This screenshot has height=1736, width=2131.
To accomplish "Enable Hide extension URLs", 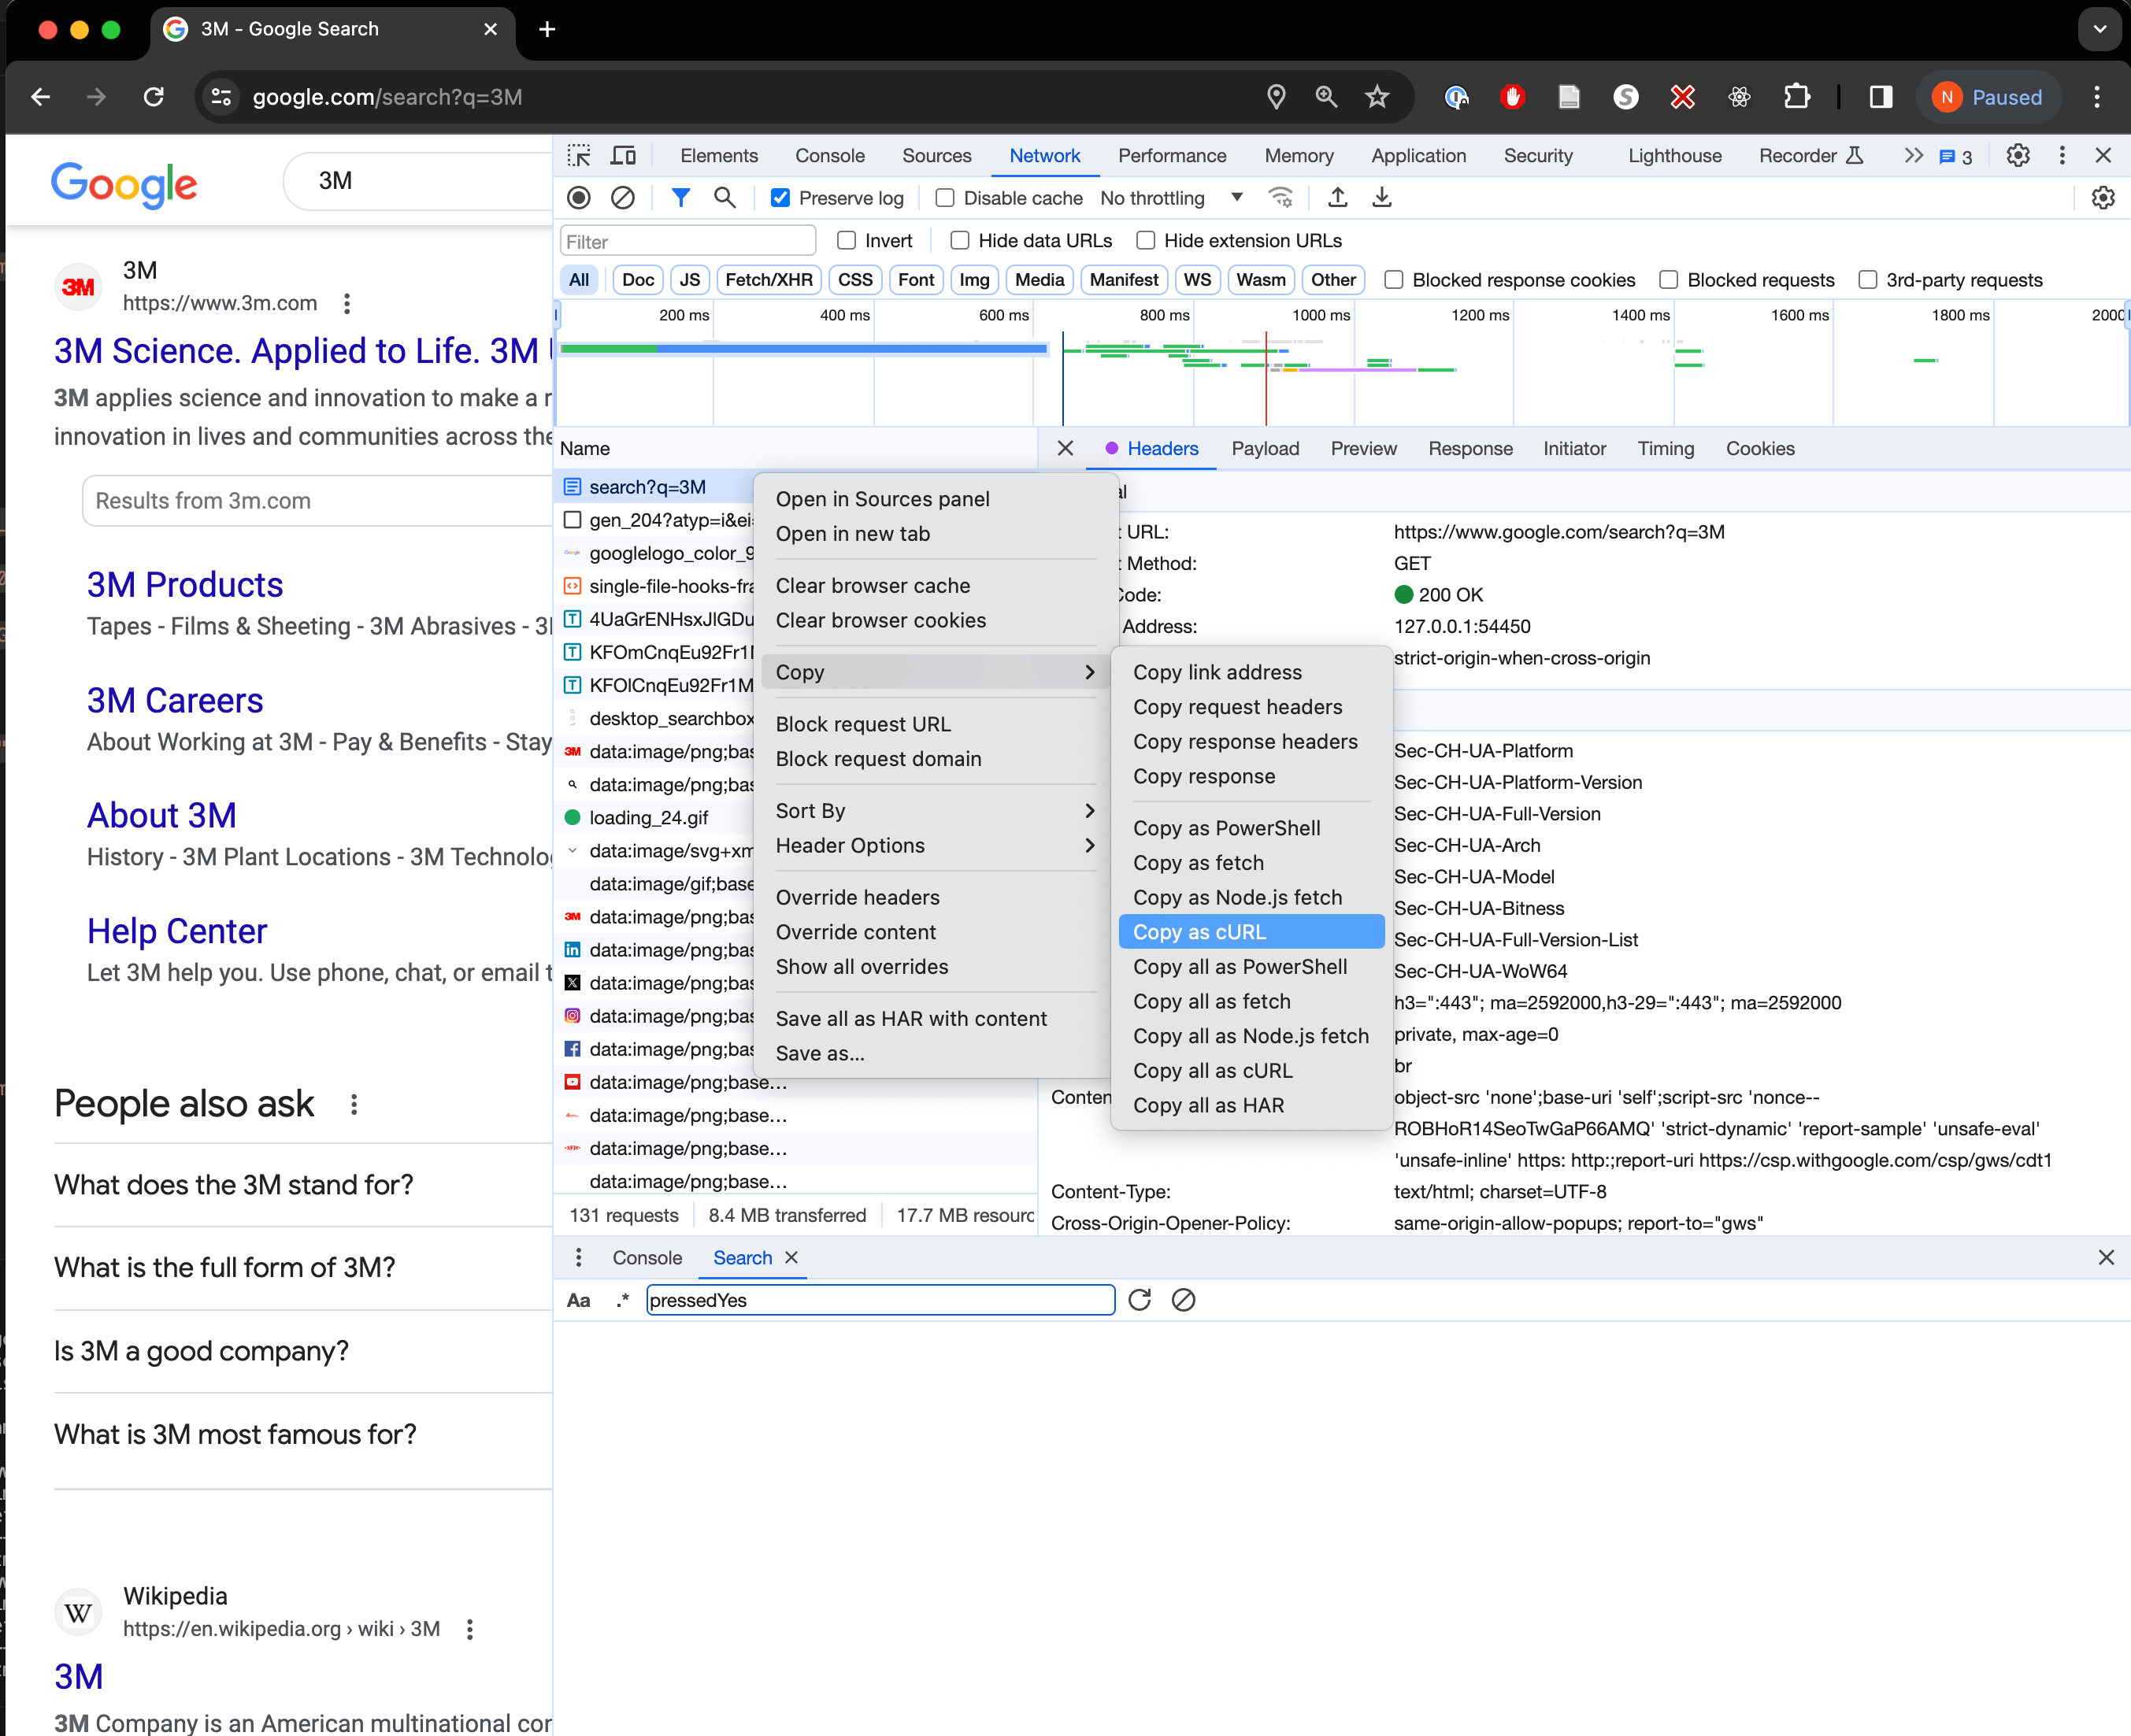I will (1146, 240).
